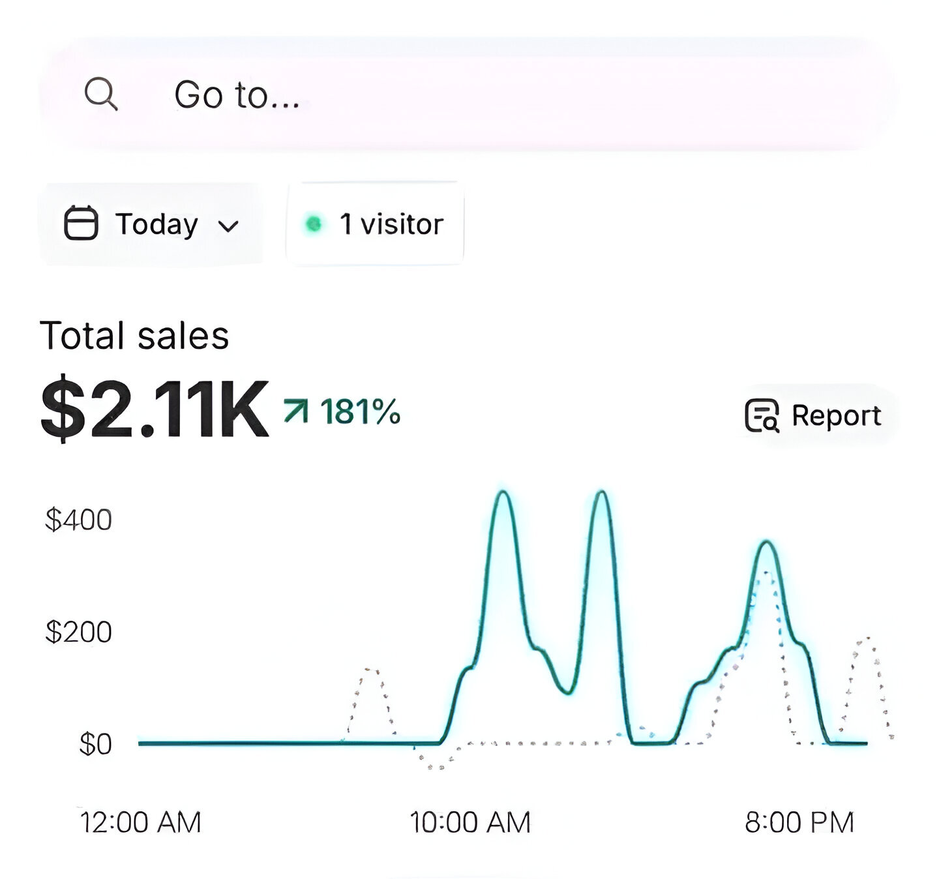This screenshot has height=879, width=939.
Task: Click the 8:00 PM x-axis label
Action: (799, 822)
